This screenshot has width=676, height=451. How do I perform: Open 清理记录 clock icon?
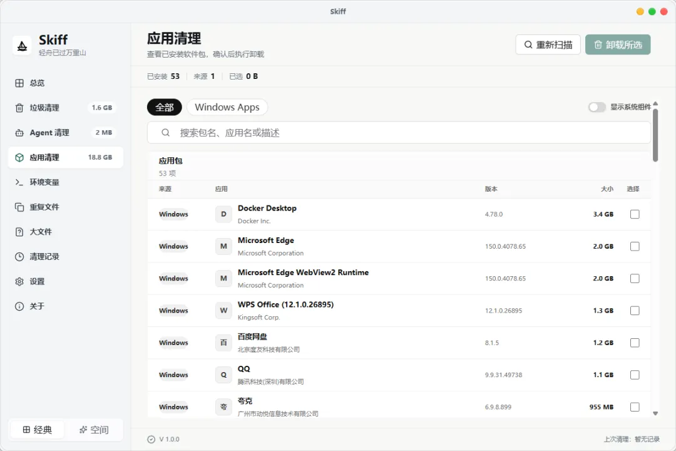[x=19, y=257]
